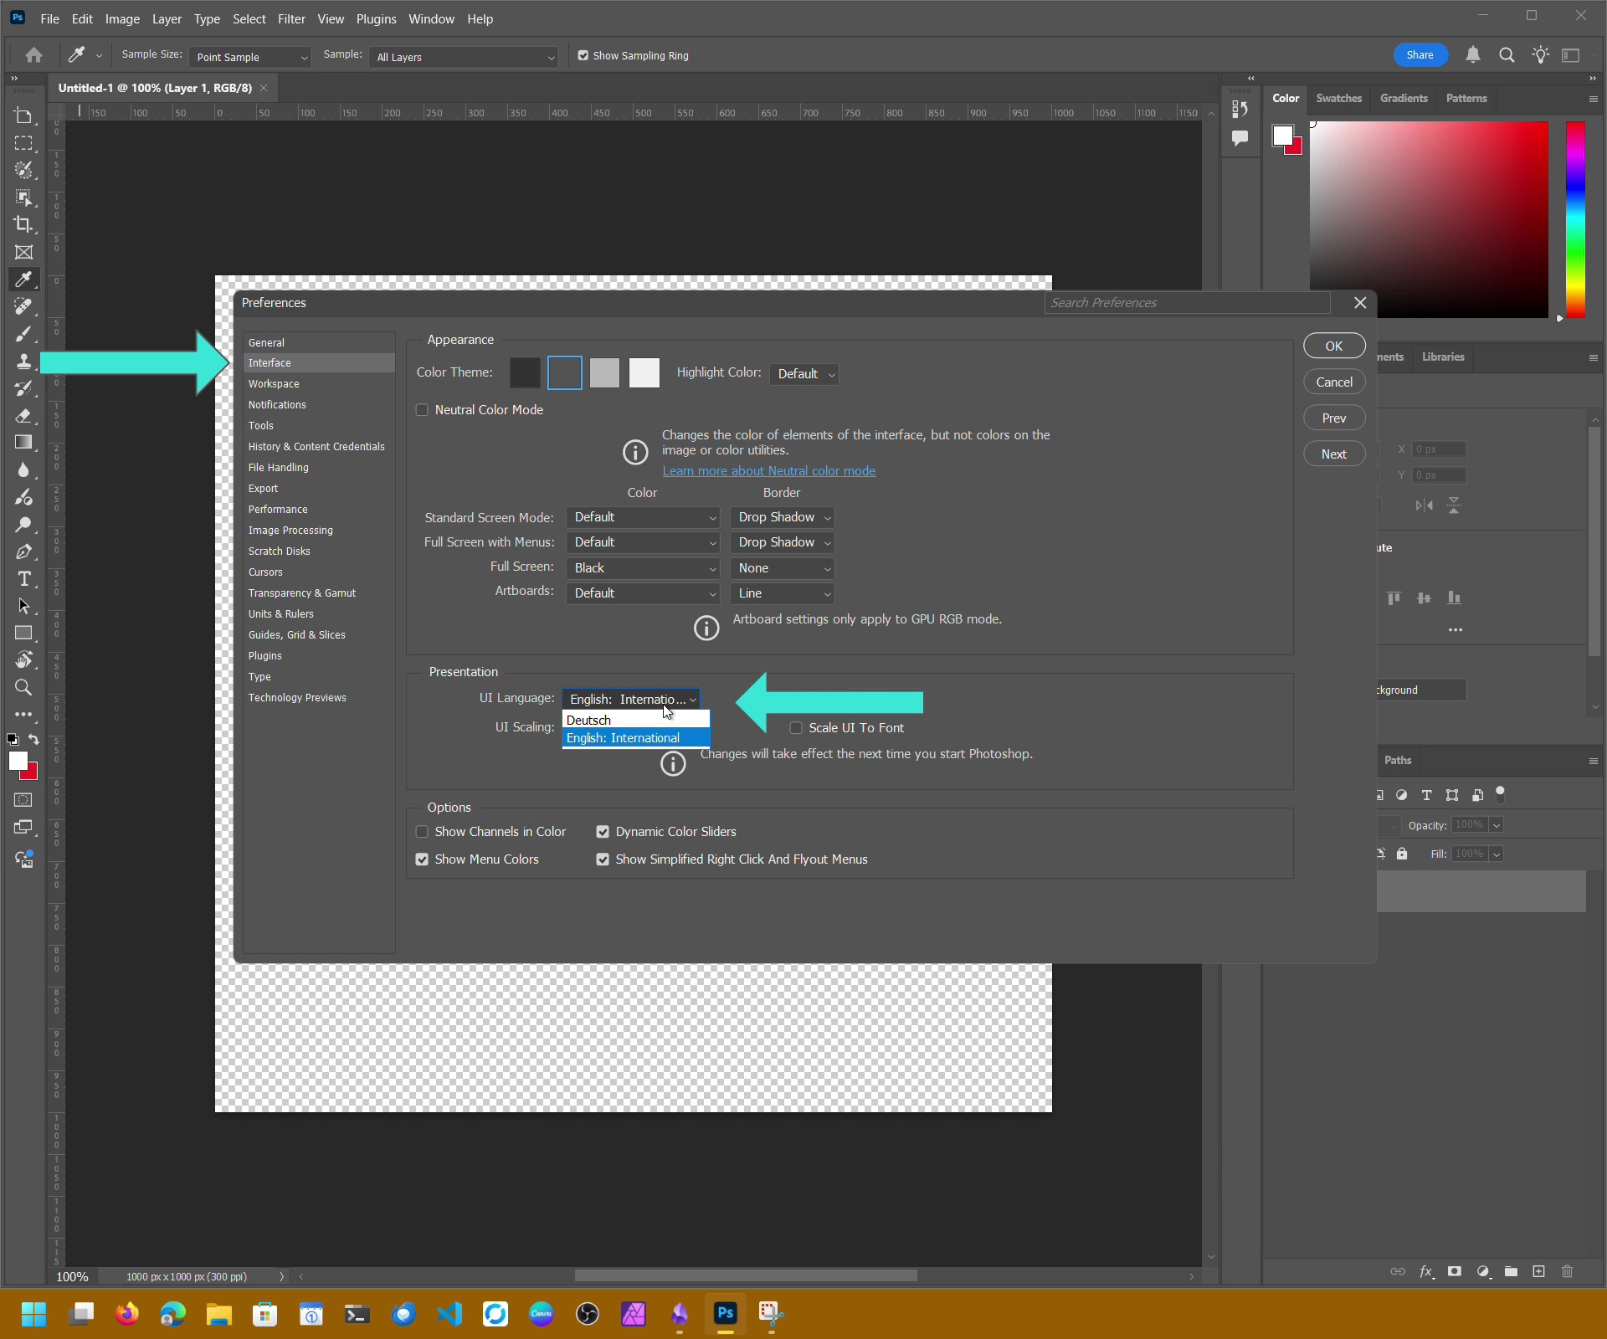Click the Prev button

pyautogui.click(x=1334, y=418)
